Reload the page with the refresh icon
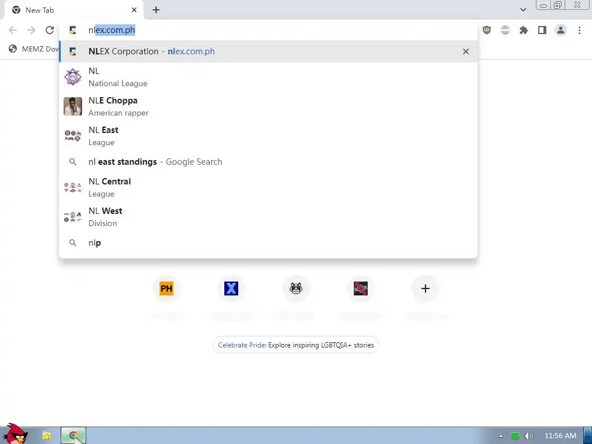 point(50,30)
